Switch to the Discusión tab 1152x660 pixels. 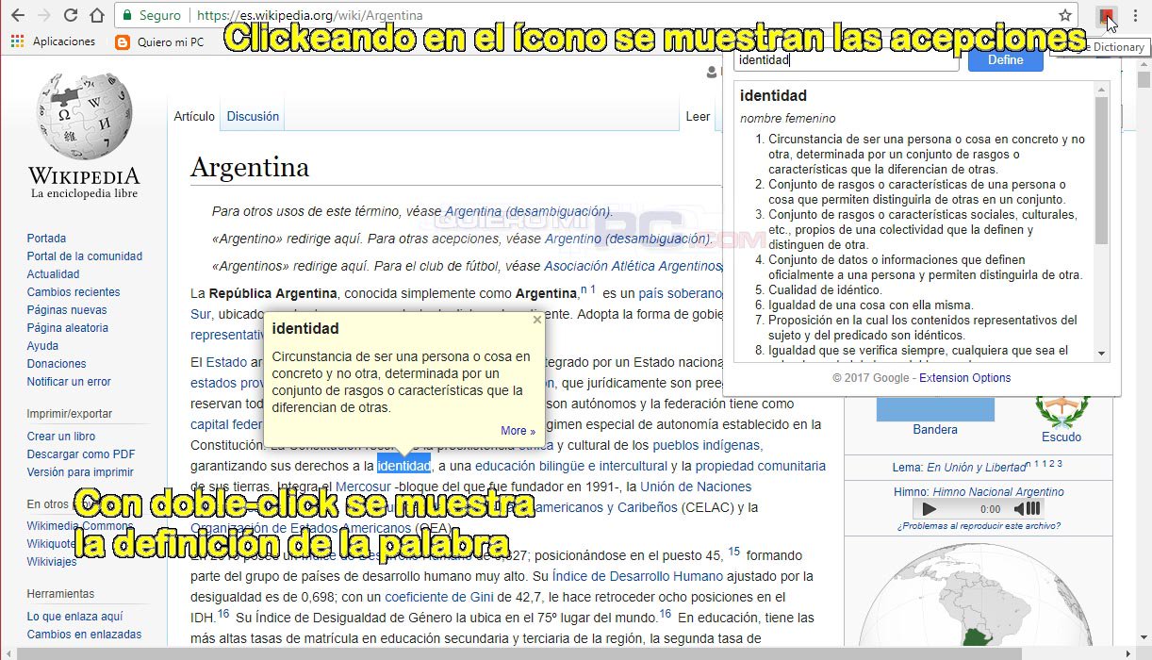pos(253,116)
